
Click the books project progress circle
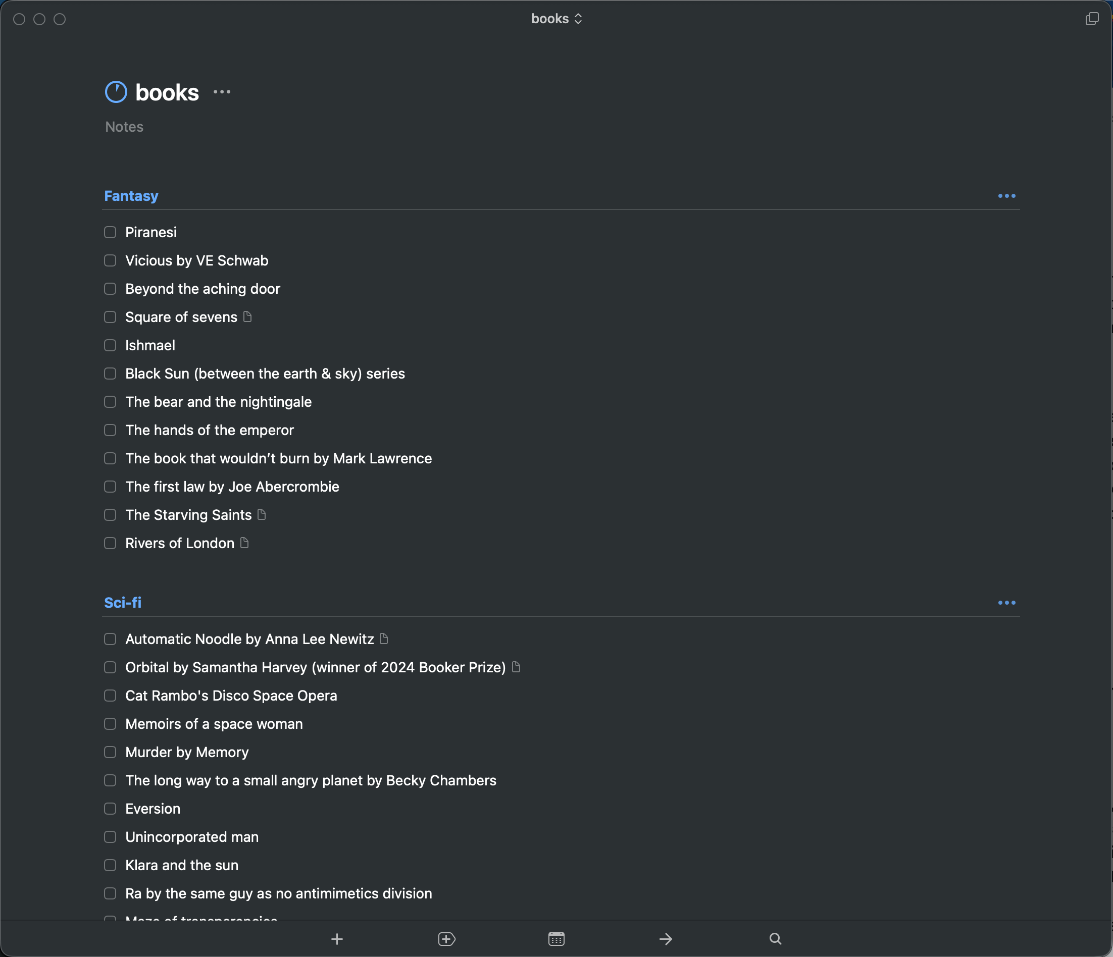tap(116, 92)
